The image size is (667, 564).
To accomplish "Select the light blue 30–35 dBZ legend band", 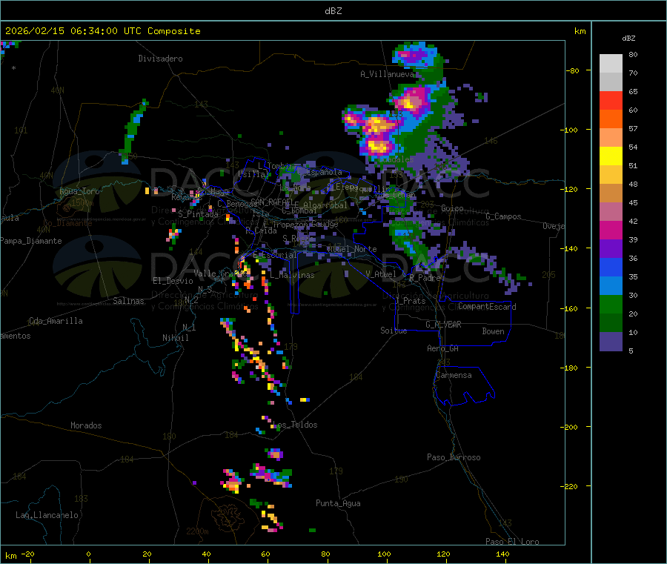I will (611, 286).
